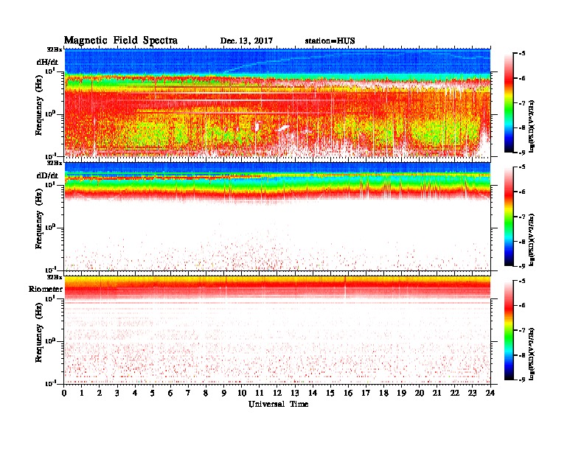This screenshot has height=451, width=584.
Task: Click the 10⁻¹ frequency tick of the Riometer panel
Action: click(x=50, y=383)
